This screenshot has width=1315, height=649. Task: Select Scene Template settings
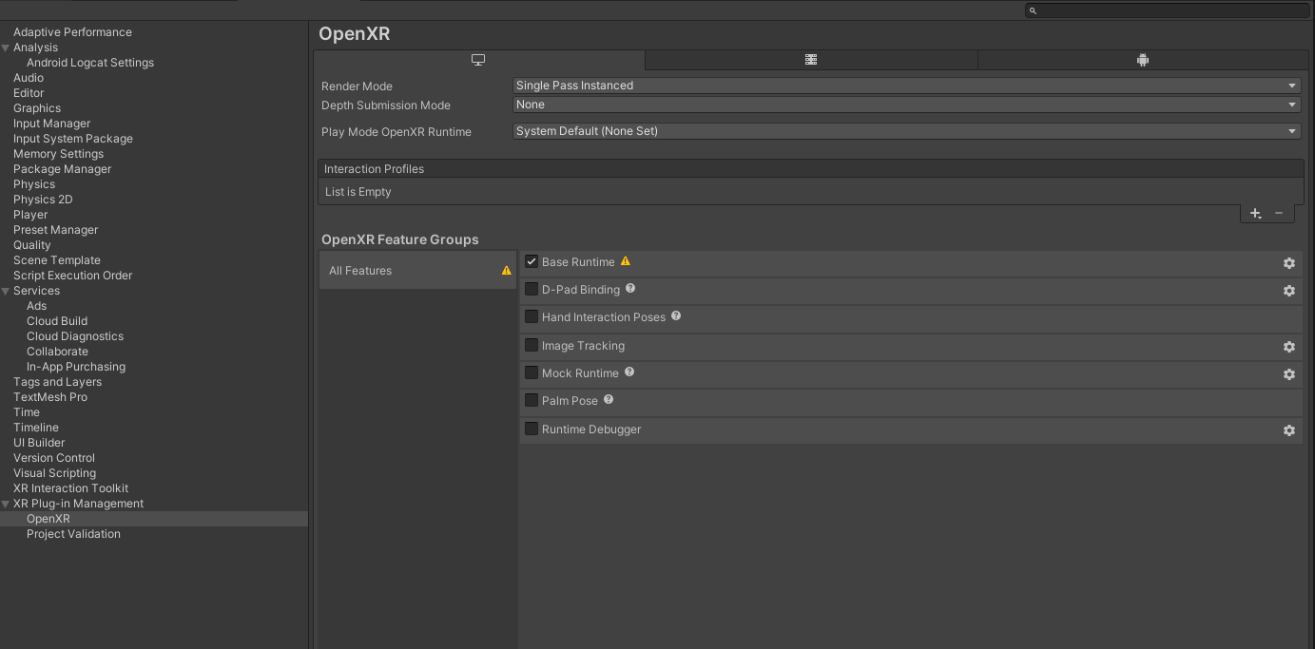[57, 260]
